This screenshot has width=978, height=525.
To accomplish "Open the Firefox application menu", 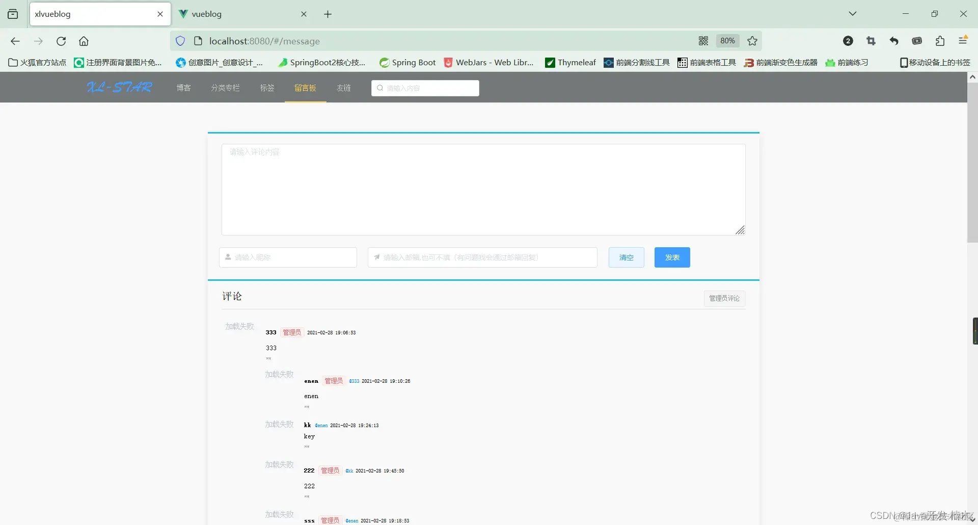I will [963, 40].
